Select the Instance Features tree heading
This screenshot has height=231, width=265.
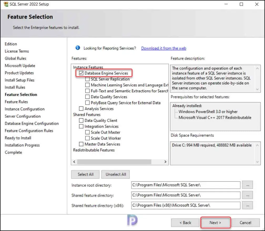point(88,67)
